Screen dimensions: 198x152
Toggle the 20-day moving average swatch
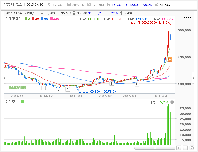[33, 19]
